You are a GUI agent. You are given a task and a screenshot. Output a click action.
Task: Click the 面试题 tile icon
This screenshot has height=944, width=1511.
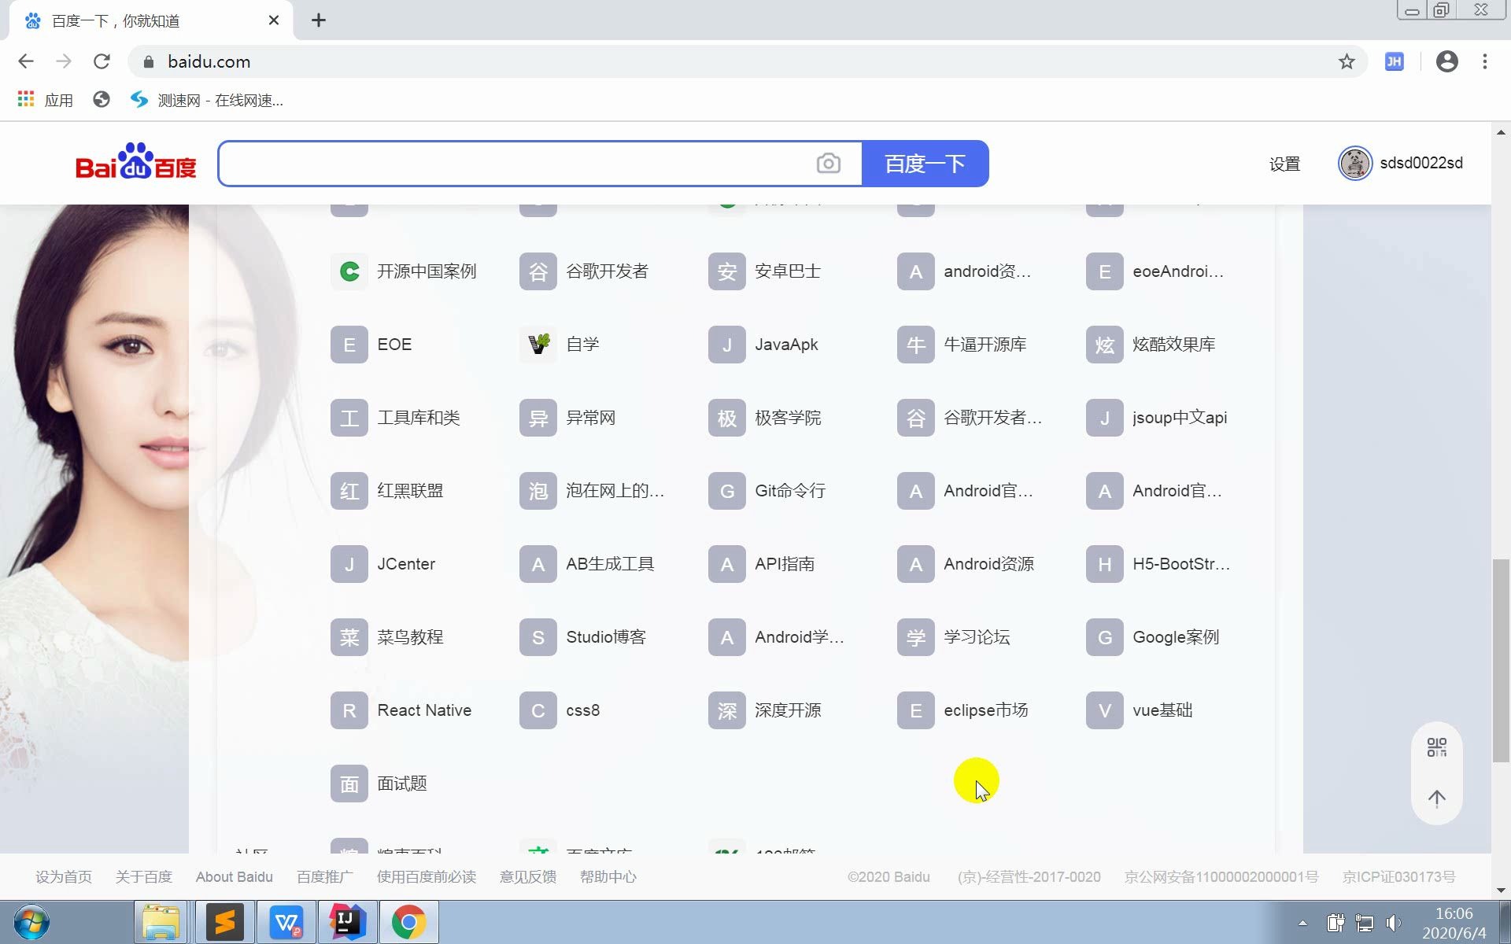click(x=349, y=784)
